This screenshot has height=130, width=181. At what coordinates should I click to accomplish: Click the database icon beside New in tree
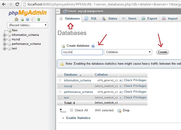10,31
